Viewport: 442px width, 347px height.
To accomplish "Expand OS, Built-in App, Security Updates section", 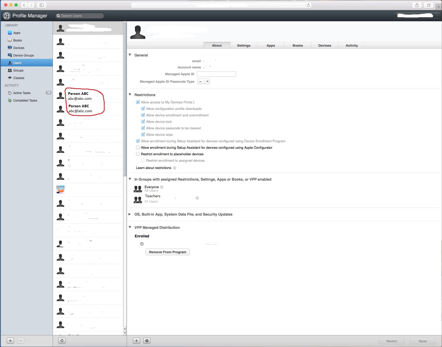I will (x=130, y=214).
